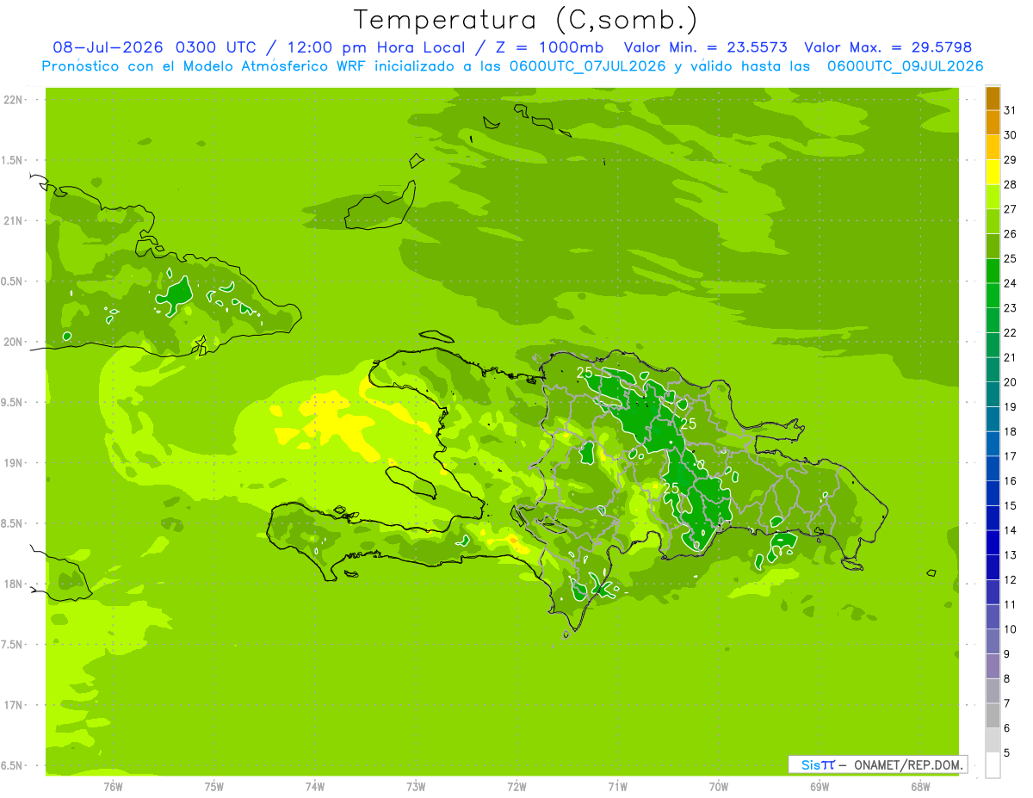This screenshot has width=1033, height=798.
Task: Click the latitude label "21N"
Action: coord(14,220)
